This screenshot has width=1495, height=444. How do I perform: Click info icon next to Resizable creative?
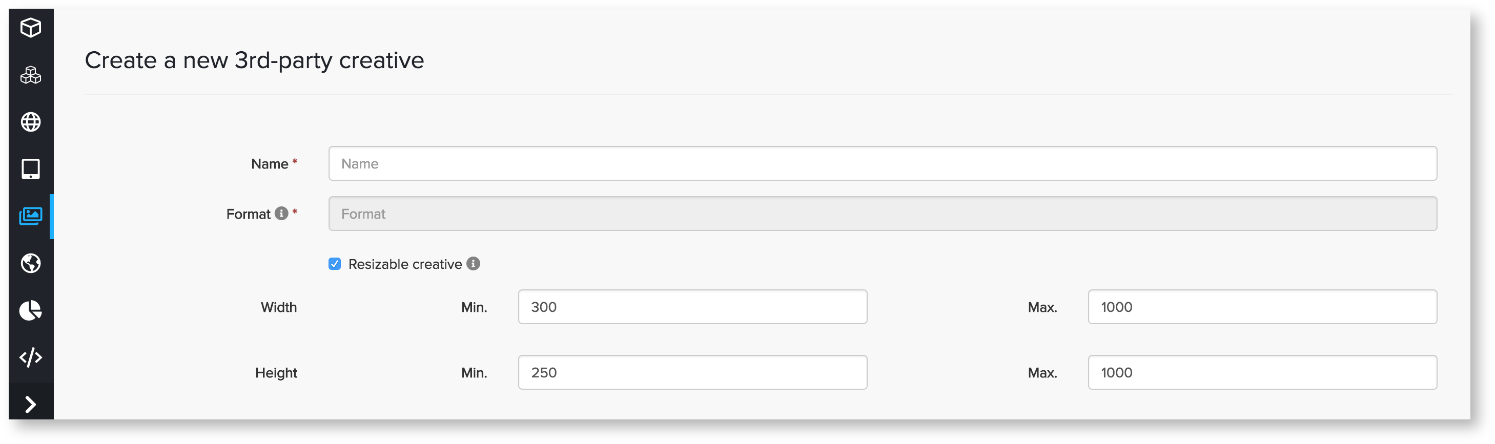click(x=474, y=264)
